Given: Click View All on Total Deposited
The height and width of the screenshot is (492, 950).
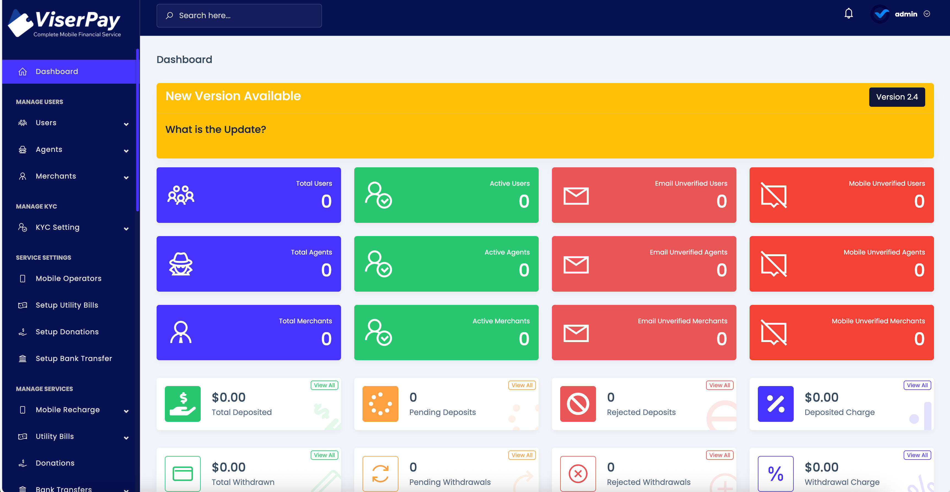Looking at the screenshot, I should tap(324, 385).
